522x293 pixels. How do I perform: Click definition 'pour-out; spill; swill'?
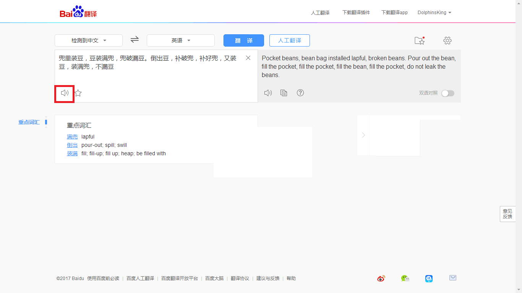104,145
